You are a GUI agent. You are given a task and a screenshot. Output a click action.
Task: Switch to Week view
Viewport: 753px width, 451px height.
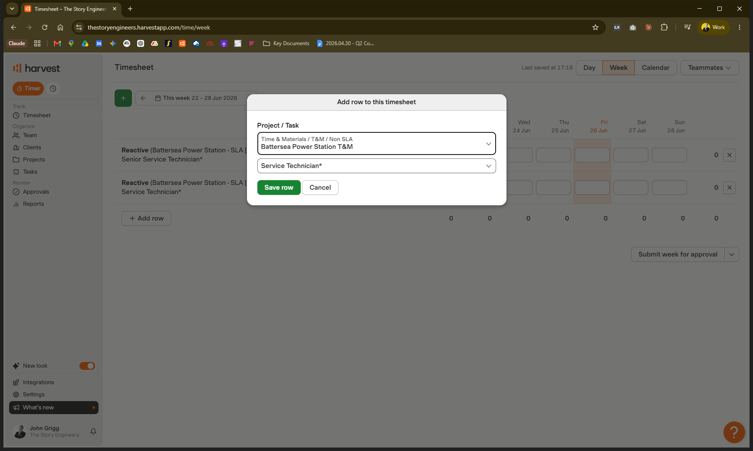(618, 68)
